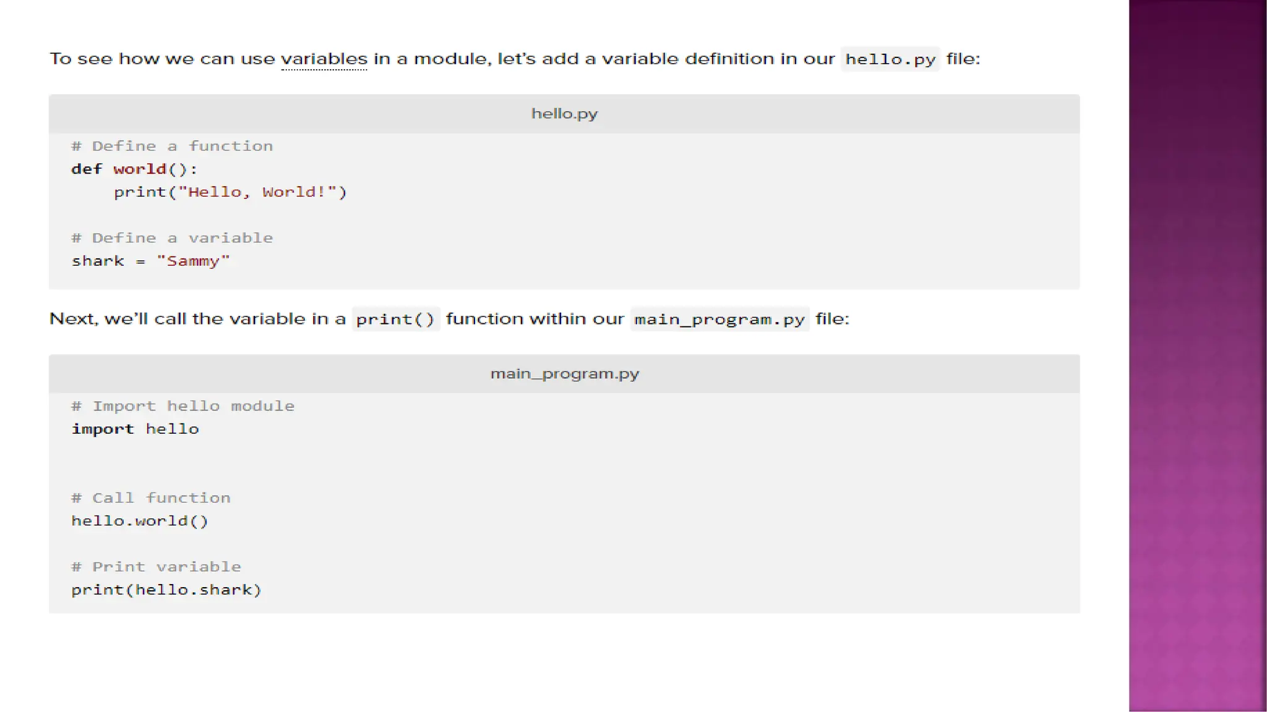Click the '# Print variable' comment
This screenshot has width=1267, height=712.
156,567
